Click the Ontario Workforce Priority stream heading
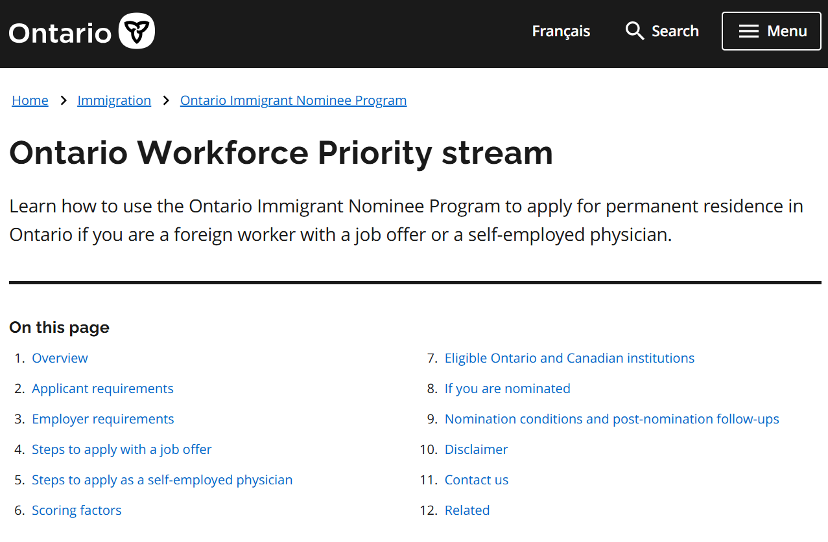This screenshot has width=828, height=542. [x=281, y=153]
